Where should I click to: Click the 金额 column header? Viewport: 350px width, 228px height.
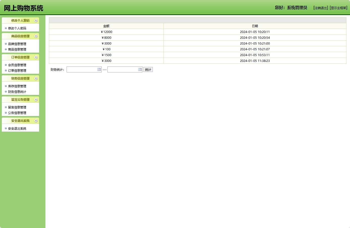[x=106, y=26]
